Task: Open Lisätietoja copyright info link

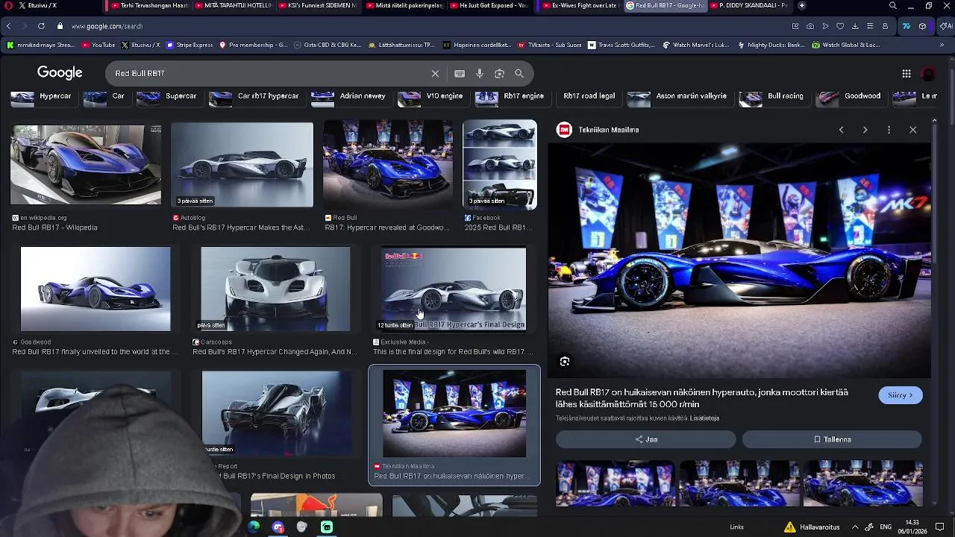Action: pyautogui.click(x=704, y=418)
